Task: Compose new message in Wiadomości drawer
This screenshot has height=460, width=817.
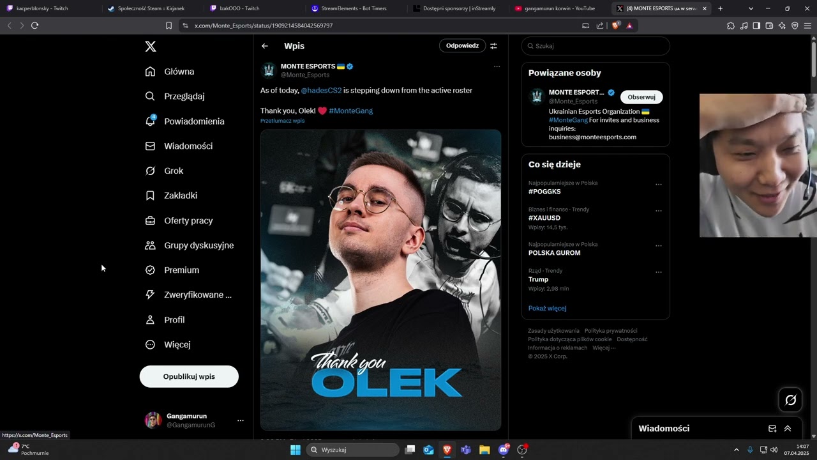Action: (x=772, y=429)
